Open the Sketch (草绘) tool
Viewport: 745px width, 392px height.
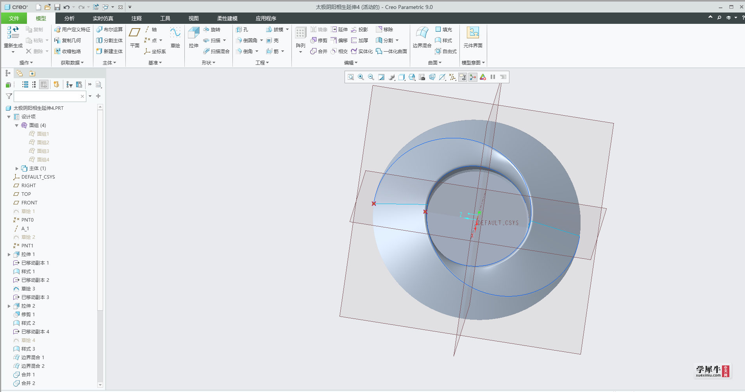click(175, 37)
